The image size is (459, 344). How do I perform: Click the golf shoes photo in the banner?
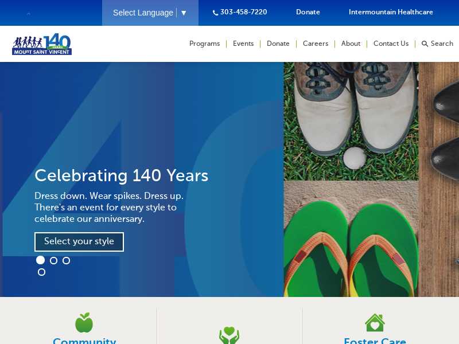pyautogui.click(x=351, y=121)
